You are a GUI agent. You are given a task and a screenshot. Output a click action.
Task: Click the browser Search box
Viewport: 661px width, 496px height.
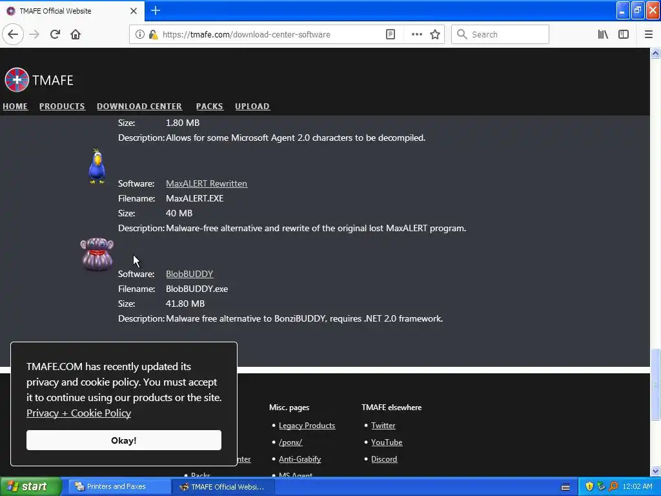pos(500,34)
